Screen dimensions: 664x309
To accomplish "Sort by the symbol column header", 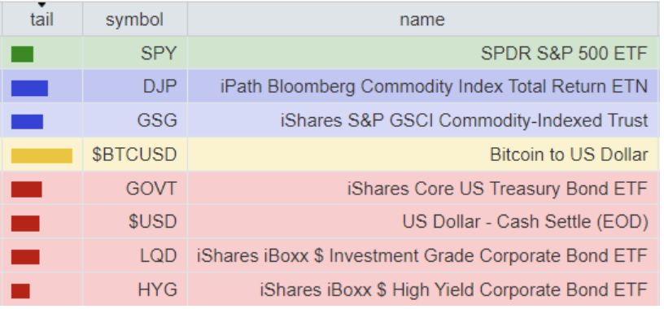I will click(134, 20).
